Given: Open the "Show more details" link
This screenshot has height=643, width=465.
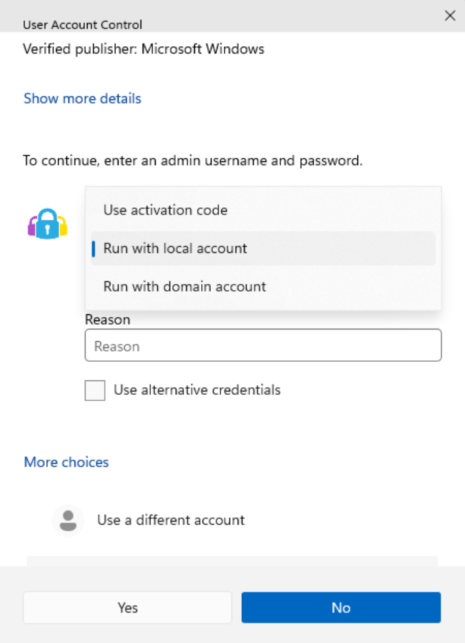Looking at the screenshot, I should click(82, 99).
